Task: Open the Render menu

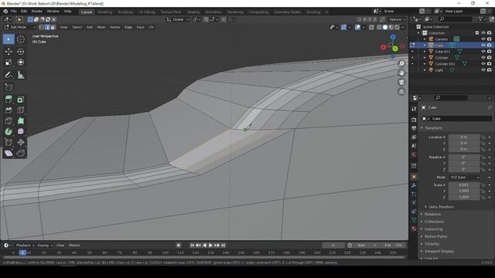Action: (36, 12)
